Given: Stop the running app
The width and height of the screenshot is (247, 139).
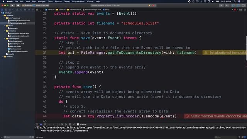Looking at the screenshot, I should point(18,5).
